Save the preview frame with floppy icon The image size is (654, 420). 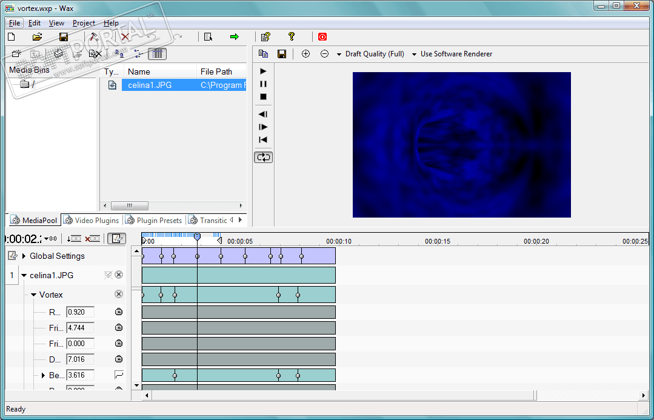point(282,54)
